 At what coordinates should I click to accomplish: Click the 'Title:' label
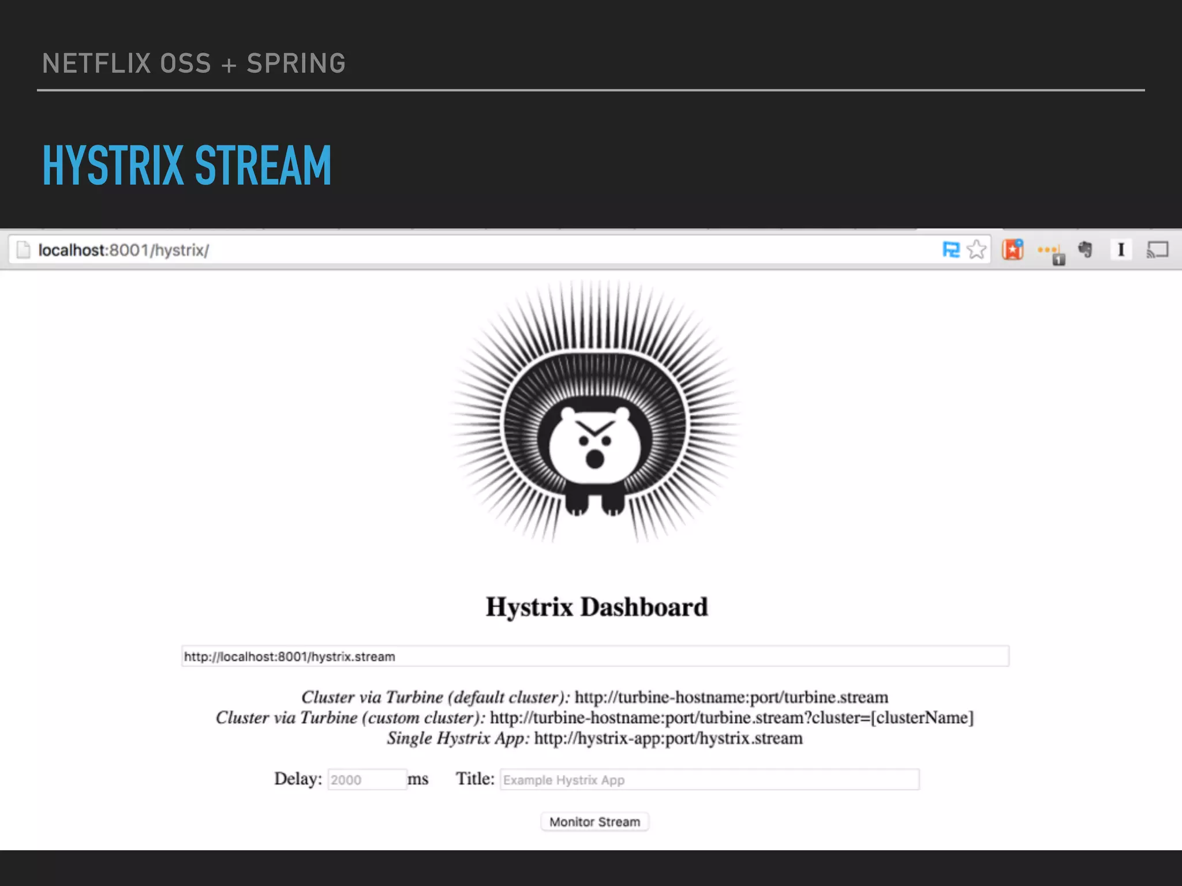pos(475,779)
